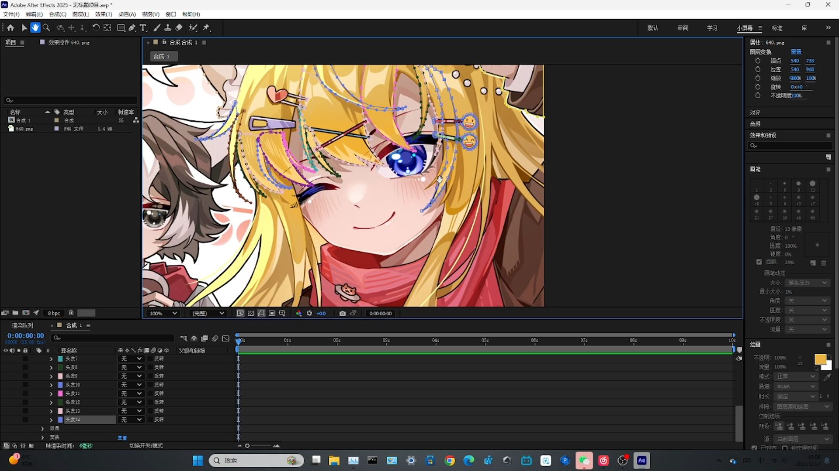Open the Graph Editor icon in timeline
Screen dimensions: 839x471
[225, 338]
